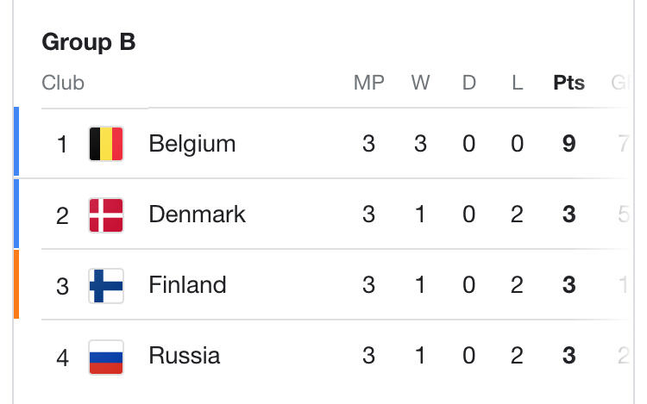Open the Belgium team link
This screenshot has height=404, width=647.
(192, 144)
